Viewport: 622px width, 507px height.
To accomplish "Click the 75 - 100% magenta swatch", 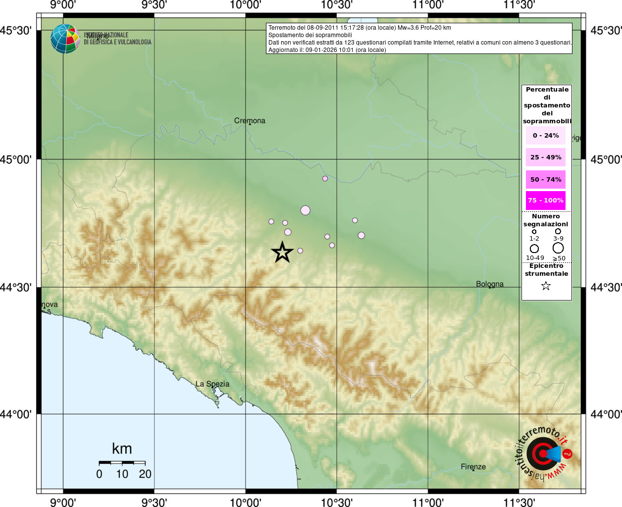I will tap(546, 201).
